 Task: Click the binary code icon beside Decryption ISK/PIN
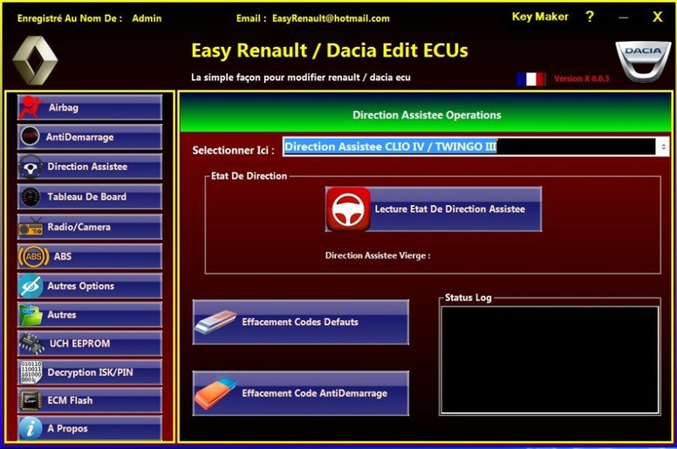pyautogui.click(x=31, y=372)
